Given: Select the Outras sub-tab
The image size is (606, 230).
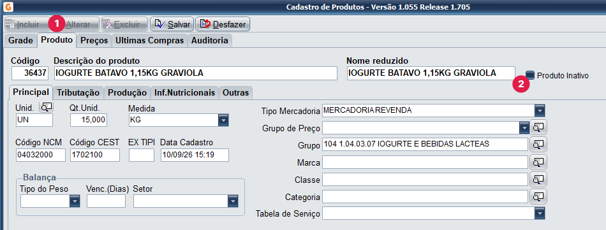Looking at the screenshot, I should (236, 92).
